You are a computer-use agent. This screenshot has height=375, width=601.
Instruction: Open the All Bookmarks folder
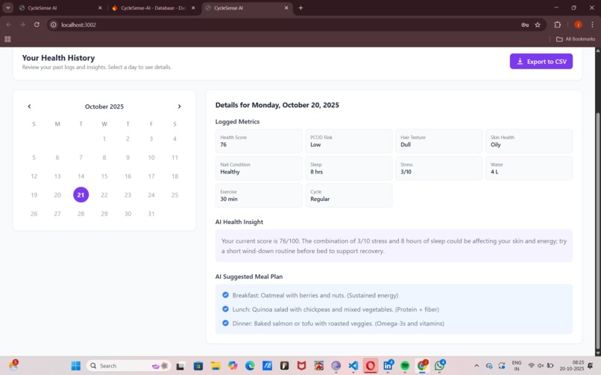[576, 39]
